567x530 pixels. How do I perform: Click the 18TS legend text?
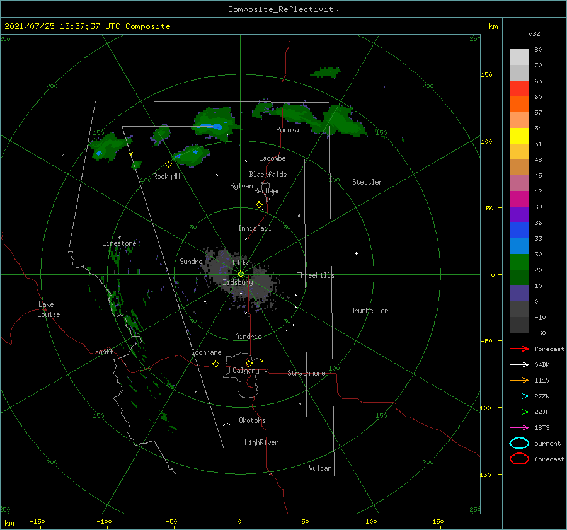[542, 428]
